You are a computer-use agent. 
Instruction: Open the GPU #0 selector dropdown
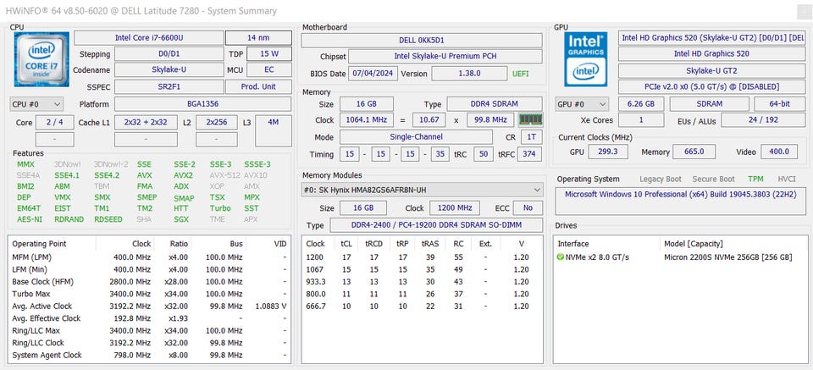click(582, 104)
